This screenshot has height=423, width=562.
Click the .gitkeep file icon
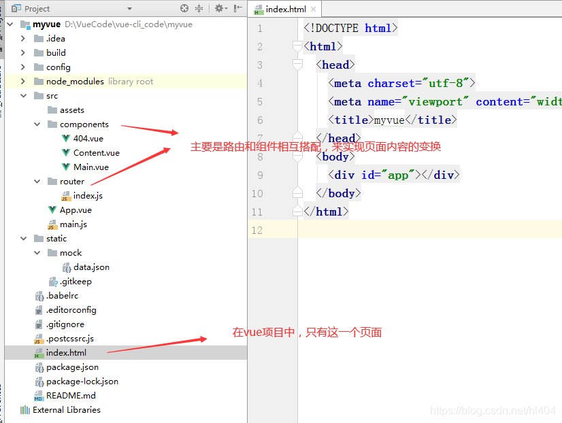tap(53, 282)
